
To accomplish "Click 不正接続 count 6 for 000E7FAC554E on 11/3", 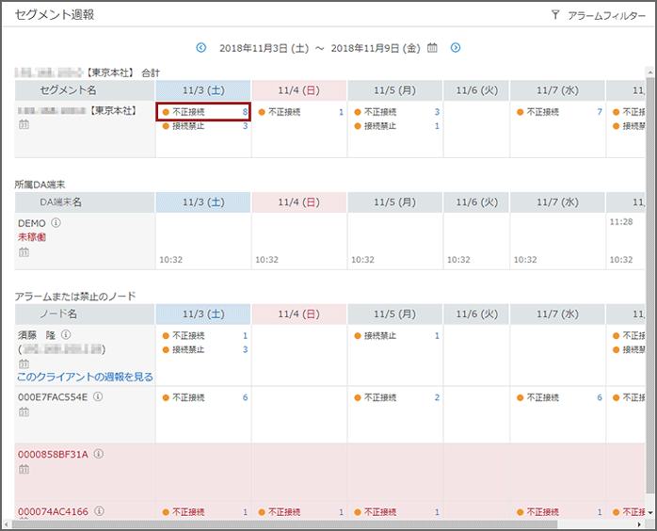I will coord(245,397).
